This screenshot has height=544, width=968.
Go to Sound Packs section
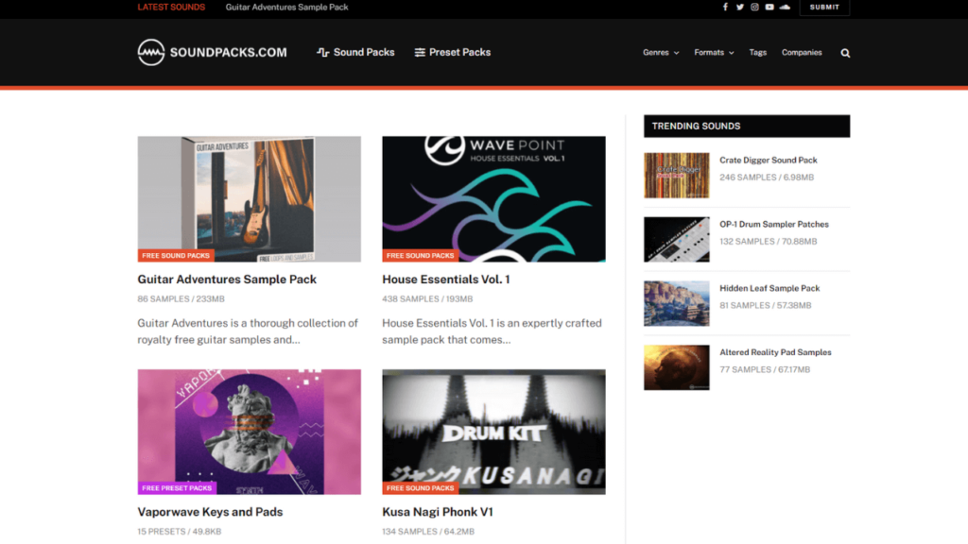click(355, 53)
